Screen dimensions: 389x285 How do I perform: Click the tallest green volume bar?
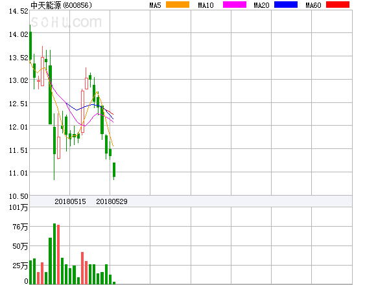click(x=54, y=253)
